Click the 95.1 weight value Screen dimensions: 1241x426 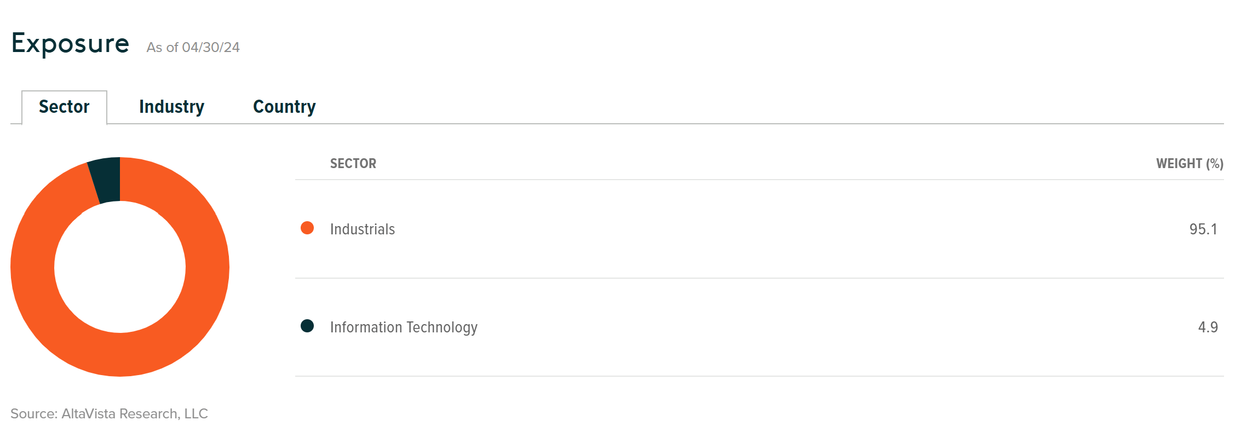1203,229
